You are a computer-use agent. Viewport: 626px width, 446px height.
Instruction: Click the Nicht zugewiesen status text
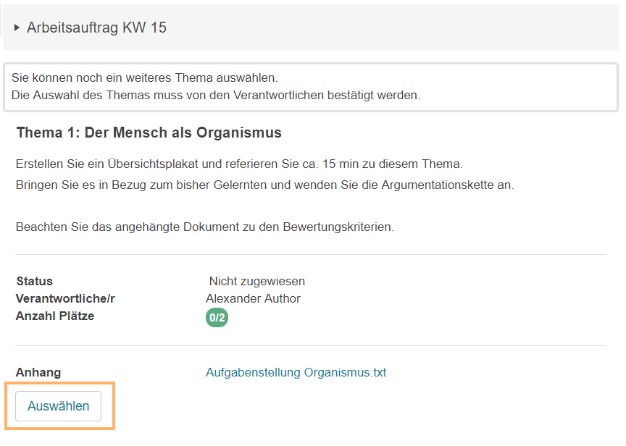pos(255,281)
